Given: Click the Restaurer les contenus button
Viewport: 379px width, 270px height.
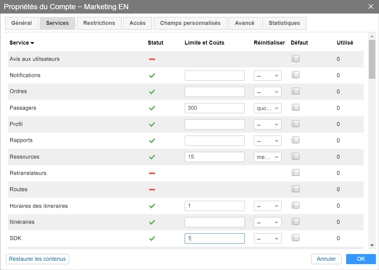Looking at the screenshot, I should [38, 259].
